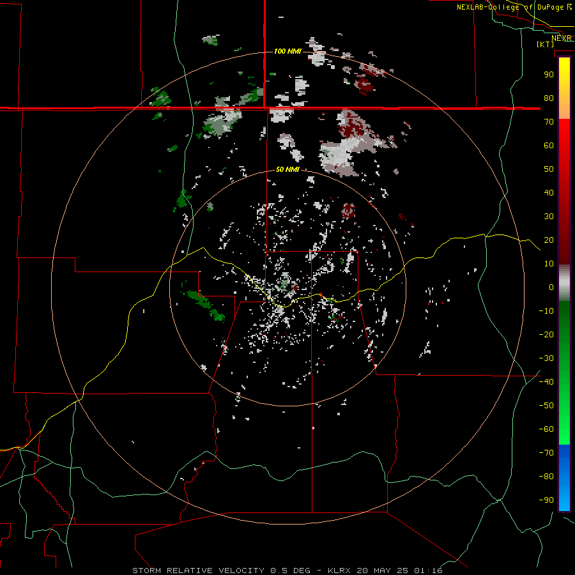This screenshot has width=575, height=575.
Task: Click the -10 value on the velocity scale
Action: point(546,311)
